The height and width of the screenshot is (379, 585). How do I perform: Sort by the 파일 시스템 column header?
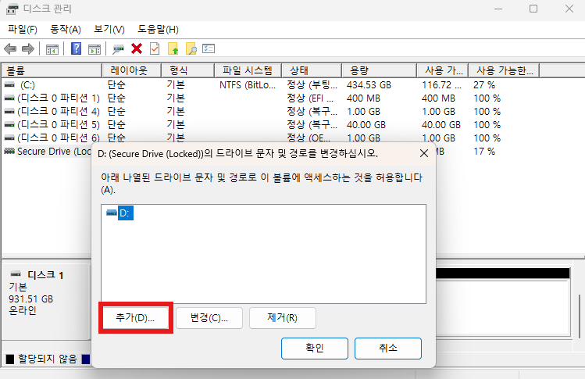[x=248, y=70]
